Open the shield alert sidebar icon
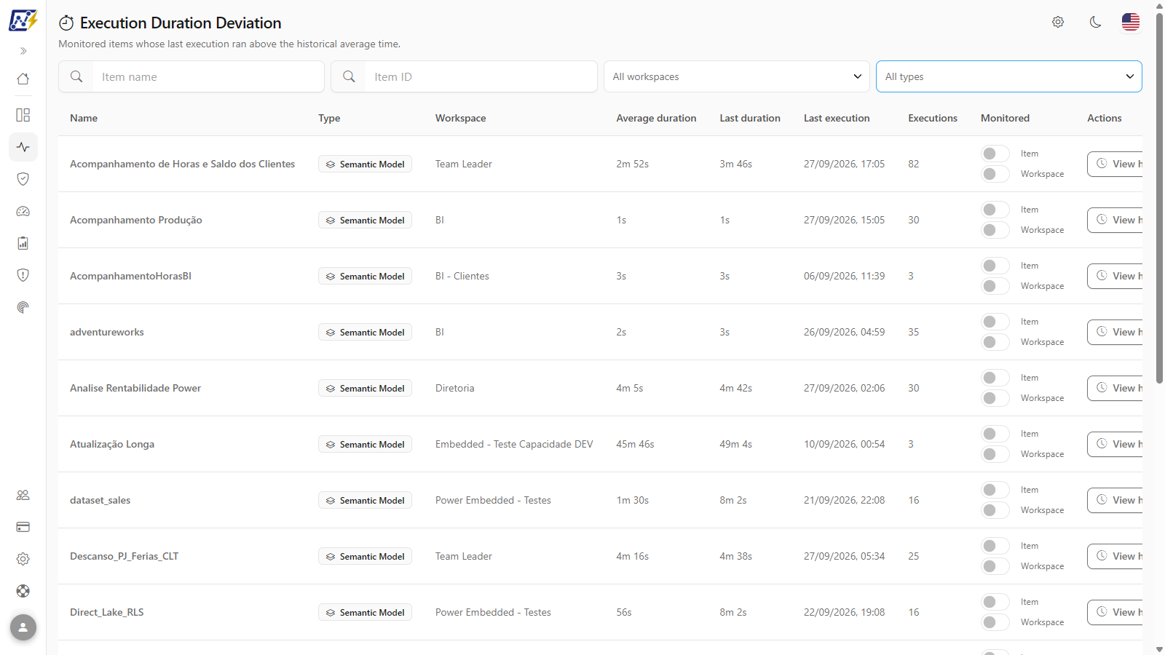This screenshot has width=1165, height=655. point(23,275)
